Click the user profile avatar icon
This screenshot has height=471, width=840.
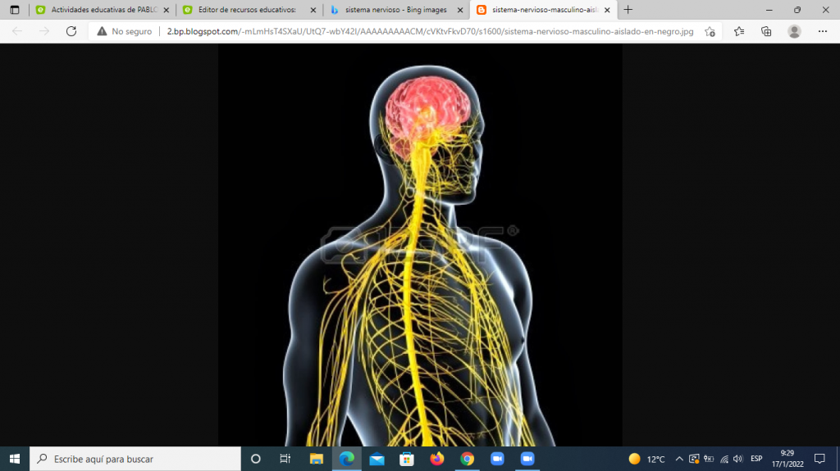(794, 31)
